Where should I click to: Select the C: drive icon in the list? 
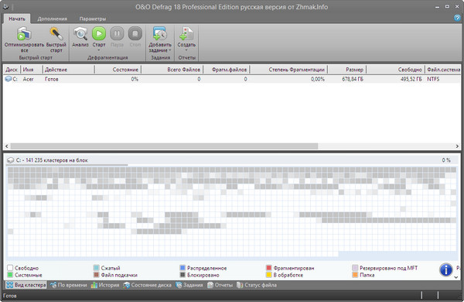pos(9,79)
